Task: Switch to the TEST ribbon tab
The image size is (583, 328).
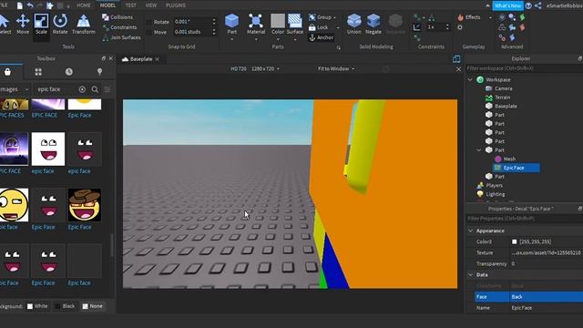Action: pos(131,5)
